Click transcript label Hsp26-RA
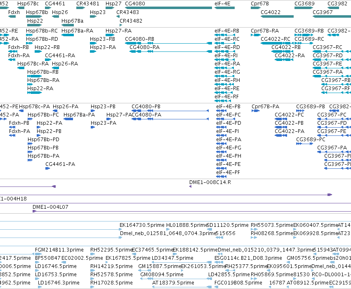 [65, 64]
